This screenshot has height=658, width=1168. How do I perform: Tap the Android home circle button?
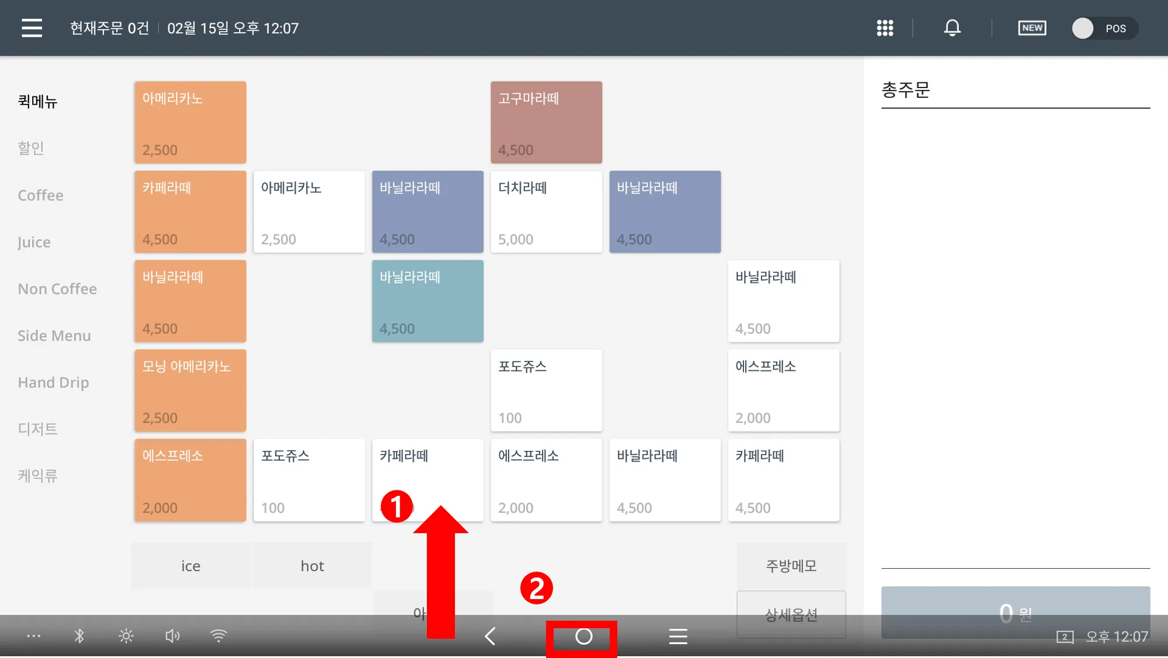(x=583, y=636)
